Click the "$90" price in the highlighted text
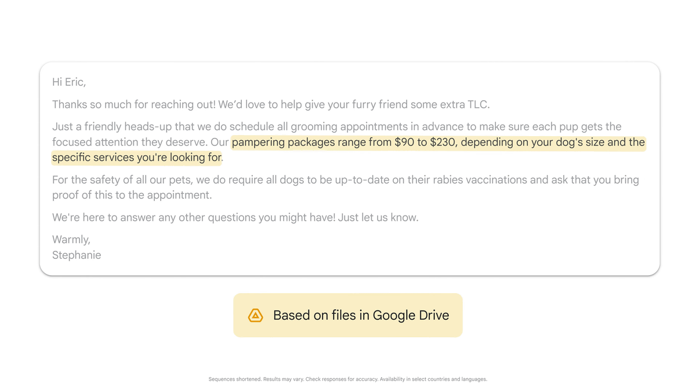 click(x=404, y=142)
